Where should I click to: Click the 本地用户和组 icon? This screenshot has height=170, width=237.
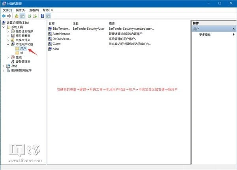click(13, 44)
